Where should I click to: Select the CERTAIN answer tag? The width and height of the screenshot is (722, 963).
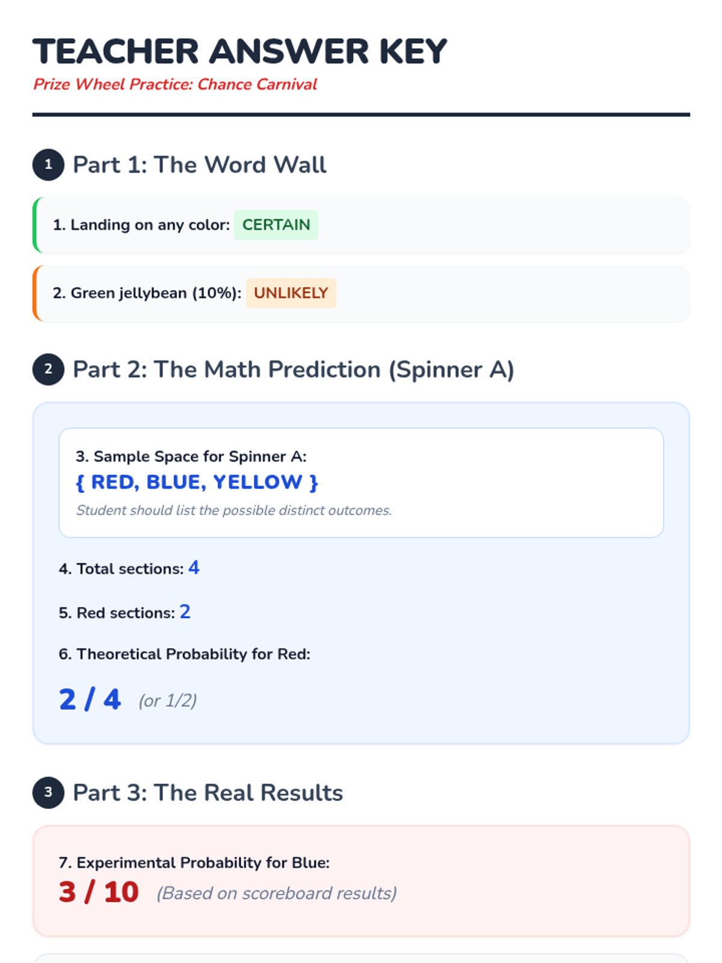[x=276, y=225]
